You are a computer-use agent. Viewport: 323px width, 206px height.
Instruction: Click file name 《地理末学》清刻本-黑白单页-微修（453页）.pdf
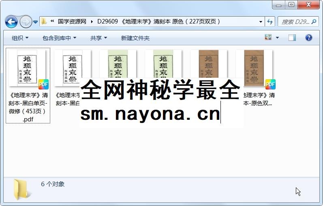point(28,107)
